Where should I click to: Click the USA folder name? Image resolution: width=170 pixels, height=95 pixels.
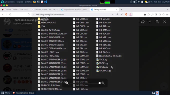click(43, 26)
